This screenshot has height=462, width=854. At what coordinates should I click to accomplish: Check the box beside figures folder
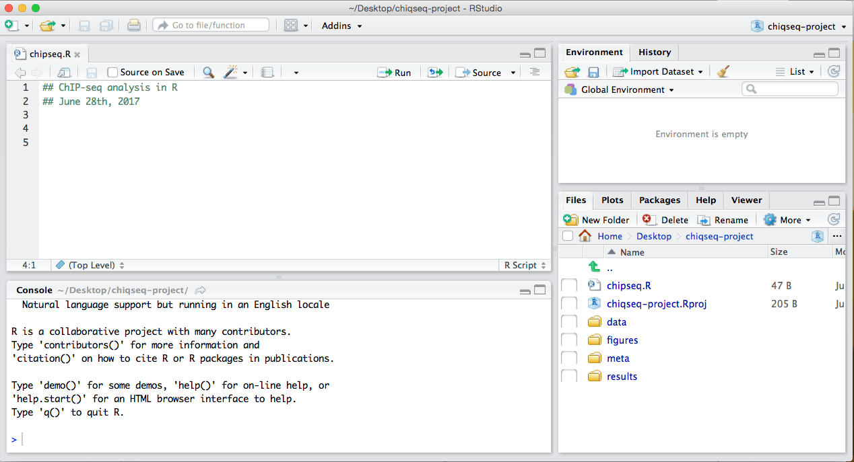point(569,340)
